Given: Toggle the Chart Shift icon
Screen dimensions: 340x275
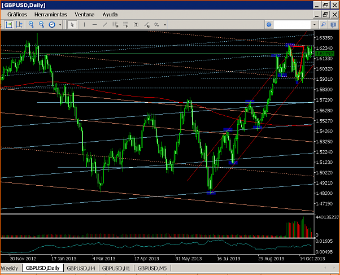Looking at the screenshot, I should pyautogui.click(x=19, y=24).
